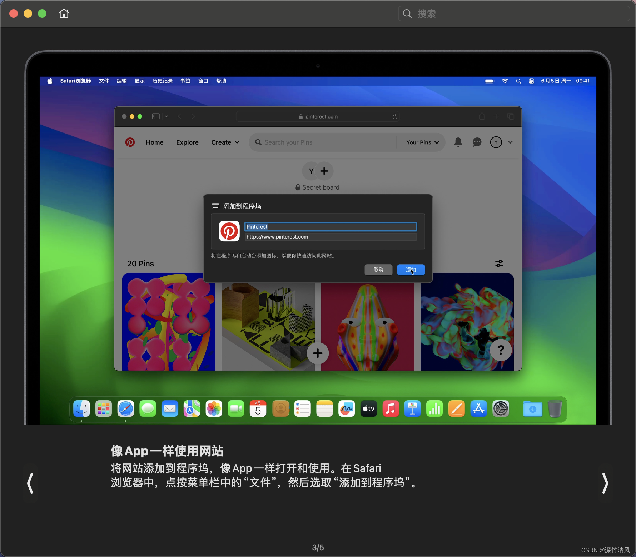
Task: Go to Pinterest Home
Action: pos(155,142)
